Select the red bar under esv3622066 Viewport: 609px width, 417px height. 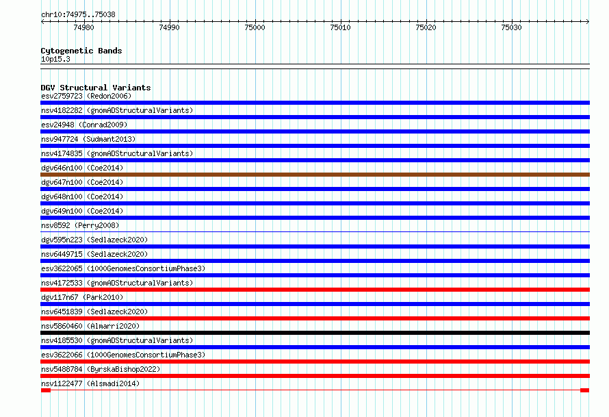[315, 362]
